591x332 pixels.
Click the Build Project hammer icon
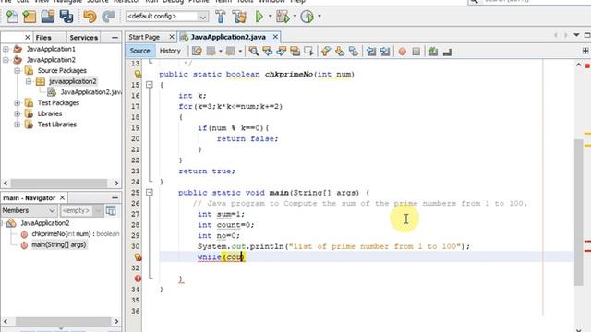point(221,17)
